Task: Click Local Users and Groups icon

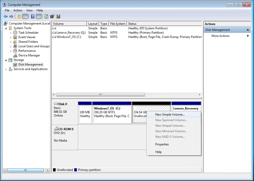Action: [15, 46]
